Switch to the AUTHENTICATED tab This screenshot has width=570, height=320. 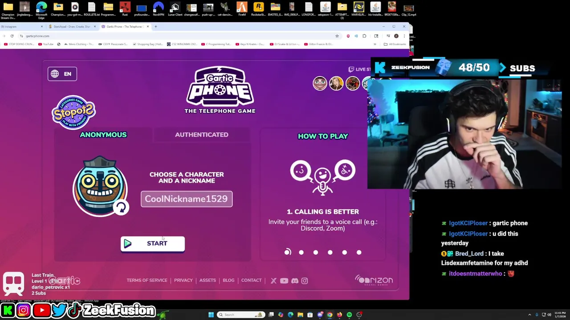(x=202, y=135)
